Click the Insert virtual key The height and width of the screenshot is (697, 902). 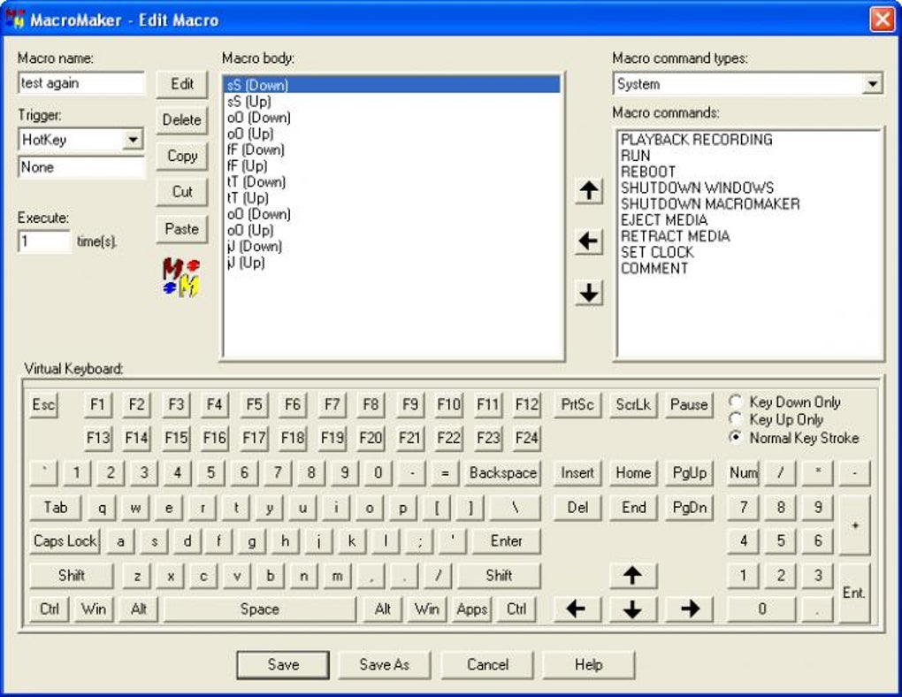pos(577,473)
